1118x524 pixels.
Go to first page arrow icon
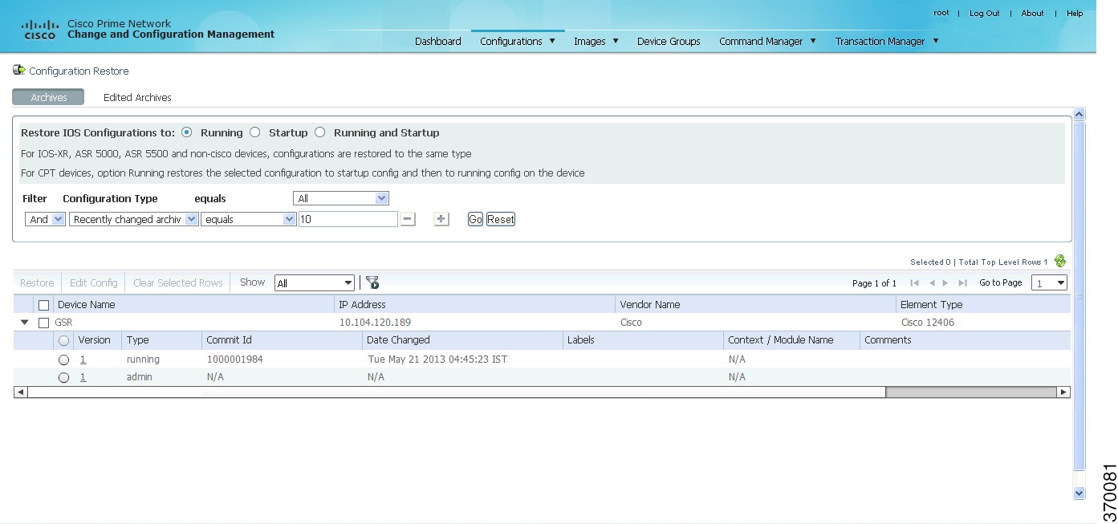914,282
